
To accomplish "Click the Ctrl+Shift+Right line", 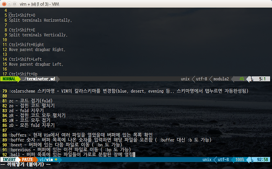I will coord(26,45).
